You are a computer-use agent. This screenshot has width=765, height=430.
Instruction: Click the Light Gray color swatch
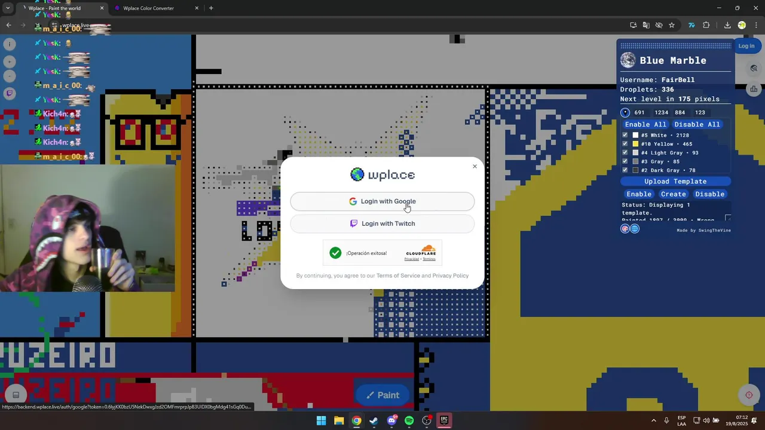635,153
